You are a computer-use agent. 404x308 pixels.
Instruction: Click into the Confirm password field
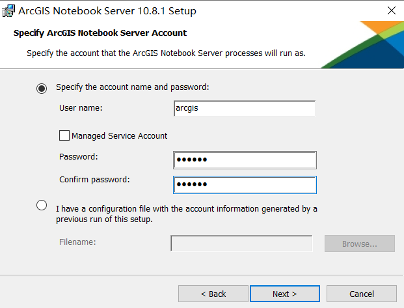coord(245,185)
